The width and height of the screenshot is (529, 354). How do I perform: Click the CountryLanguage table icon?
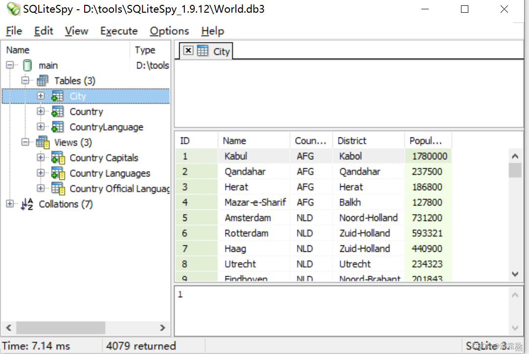(x=57, y=127)
